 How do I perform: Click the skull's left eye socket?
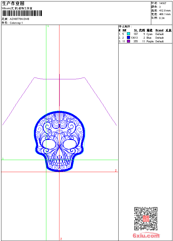click(x=49, y=144)
